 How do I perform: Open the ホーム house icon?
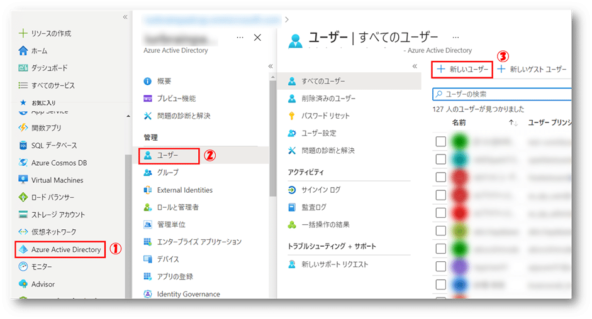pyautogui.click(x=23, y=50)
